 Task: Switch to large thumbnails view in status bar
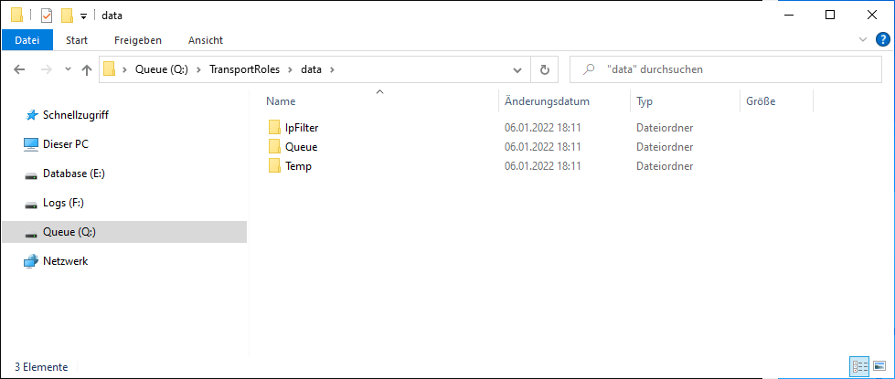point(879,366)
